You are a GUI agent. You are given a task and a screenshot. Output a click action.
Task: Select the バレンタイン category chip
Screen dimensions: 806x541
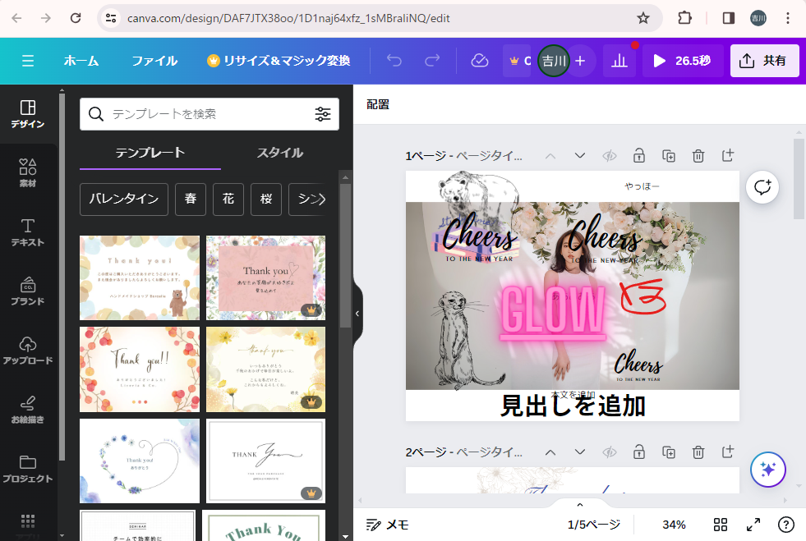(x=124, y=199)
